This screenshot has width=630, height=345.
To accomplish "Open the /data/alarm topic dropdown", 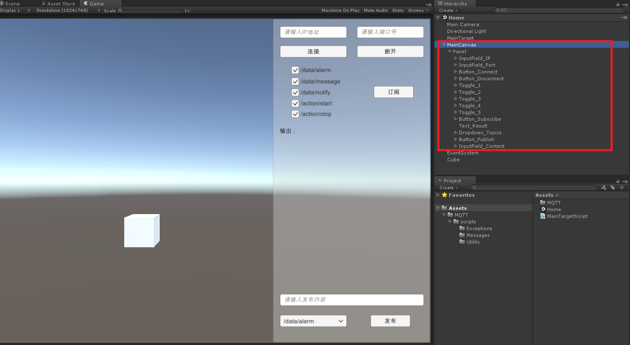I will point(313,321).
